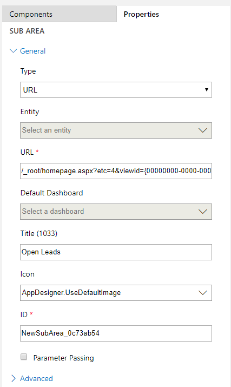Screen dimensions: 231x387
Task: Open the Icon dropdown AppDesigner.UseDefaultImage
Action: point(116,293)
